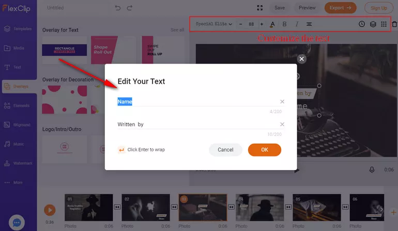Play the full timeline video
Viewport: 398px width, 231px height.
point(50,210)
